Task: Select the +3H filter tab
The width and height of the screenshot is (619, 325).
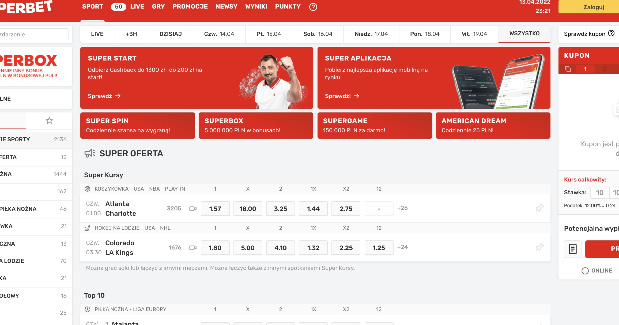Action: pos(131,34)
